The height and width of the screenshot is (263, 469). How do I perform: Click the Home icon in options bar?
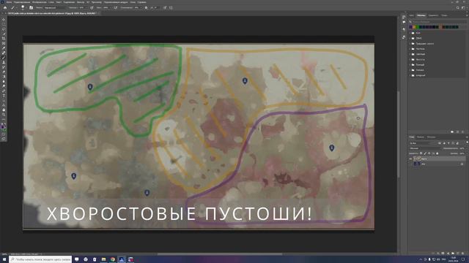(5, 8)
